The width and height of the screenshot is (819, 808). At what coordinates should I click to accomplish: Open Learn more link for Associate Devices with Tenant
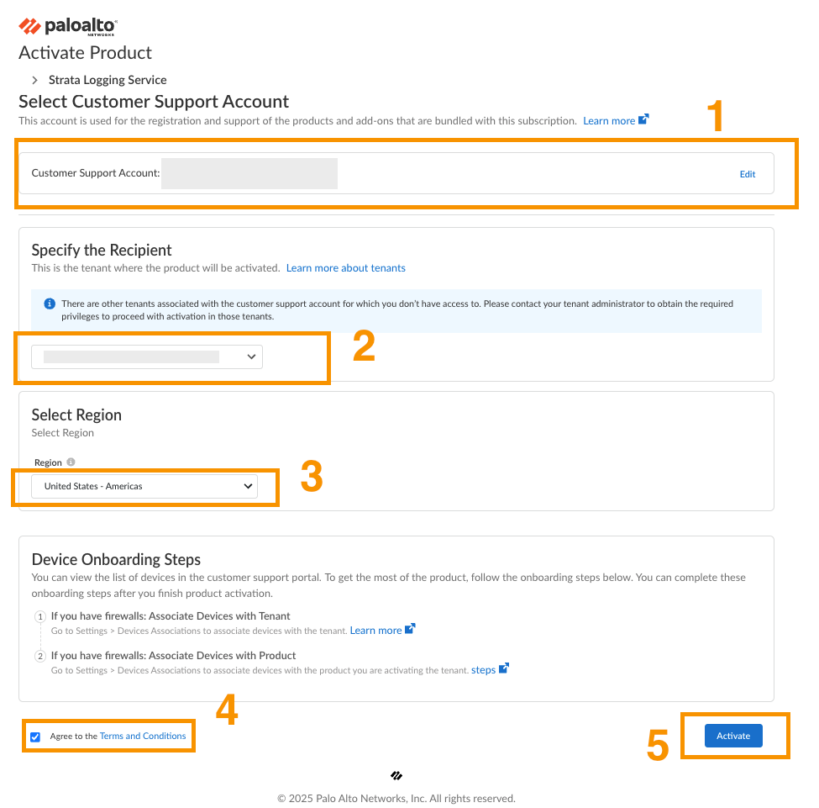point(375,631)
